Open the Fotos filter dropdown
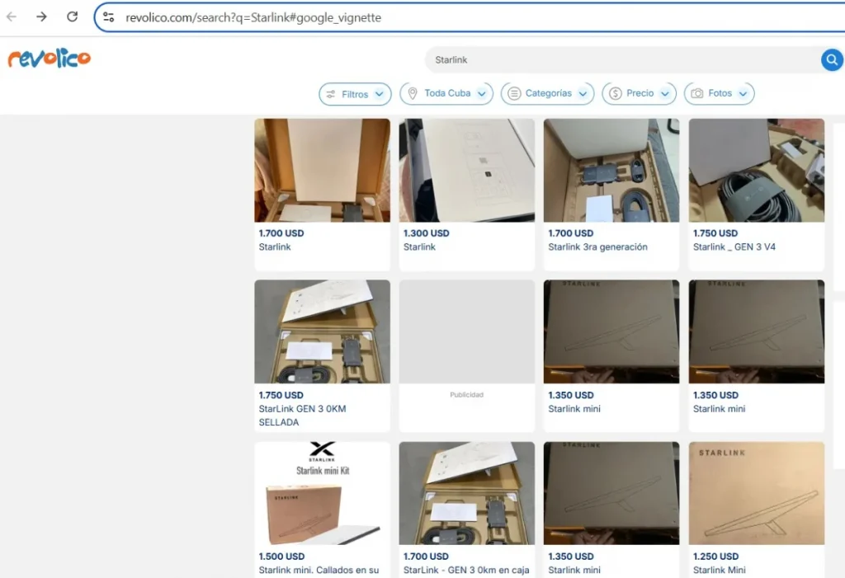845x578 pixels. coord(720,93)
